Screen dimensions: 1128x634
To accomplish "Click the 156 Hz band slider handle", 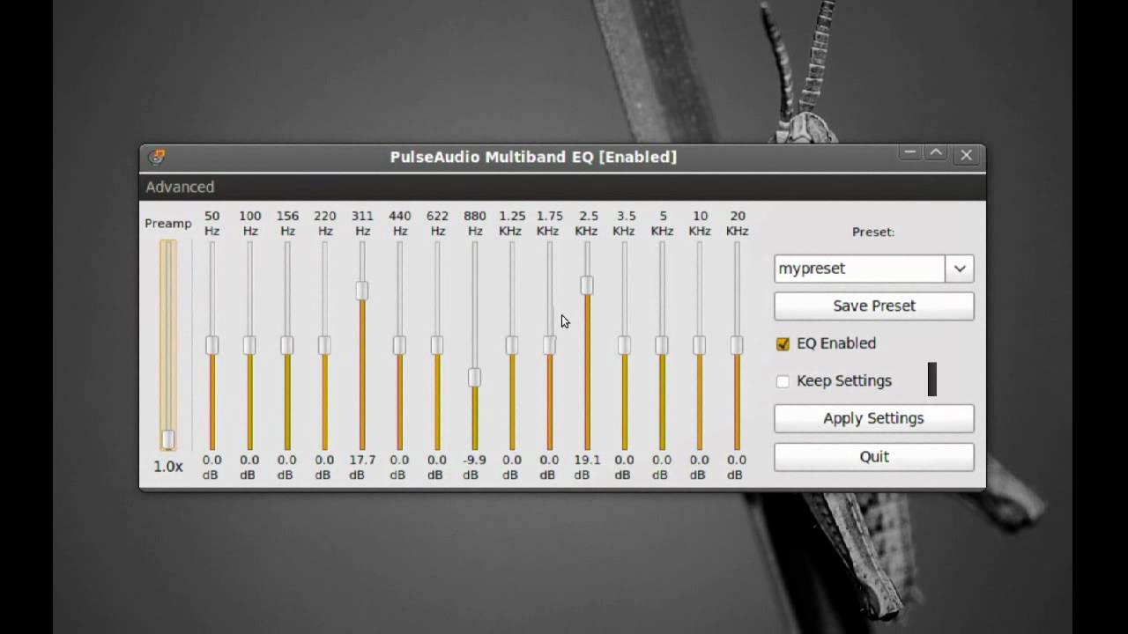I will point(286,345).
